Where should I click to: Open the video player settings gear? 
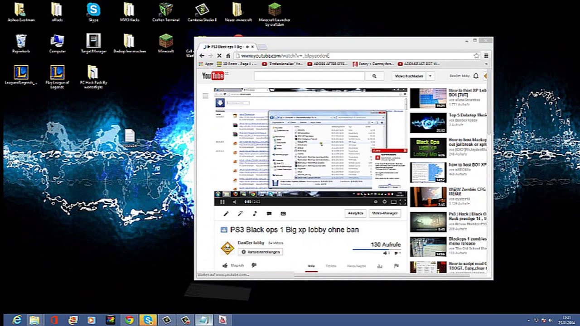385,202
